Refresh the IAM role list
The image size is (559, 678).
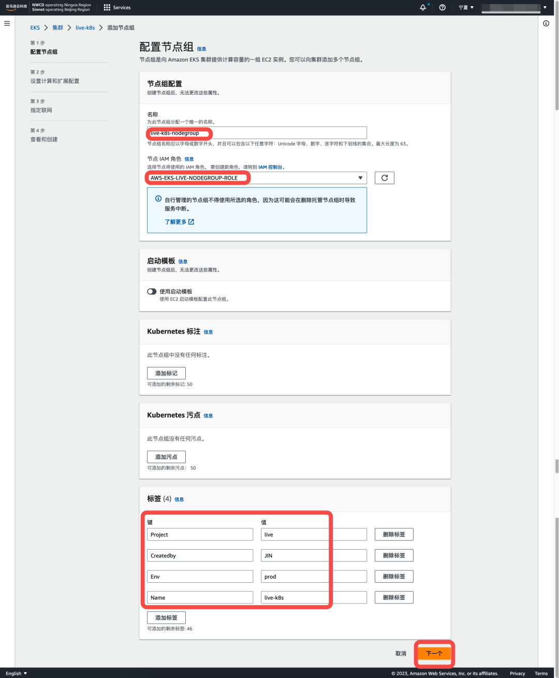(x=385, y=178)
